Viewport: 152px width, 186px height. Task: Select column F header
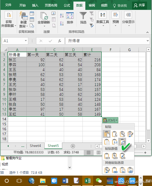coord(110,49)
